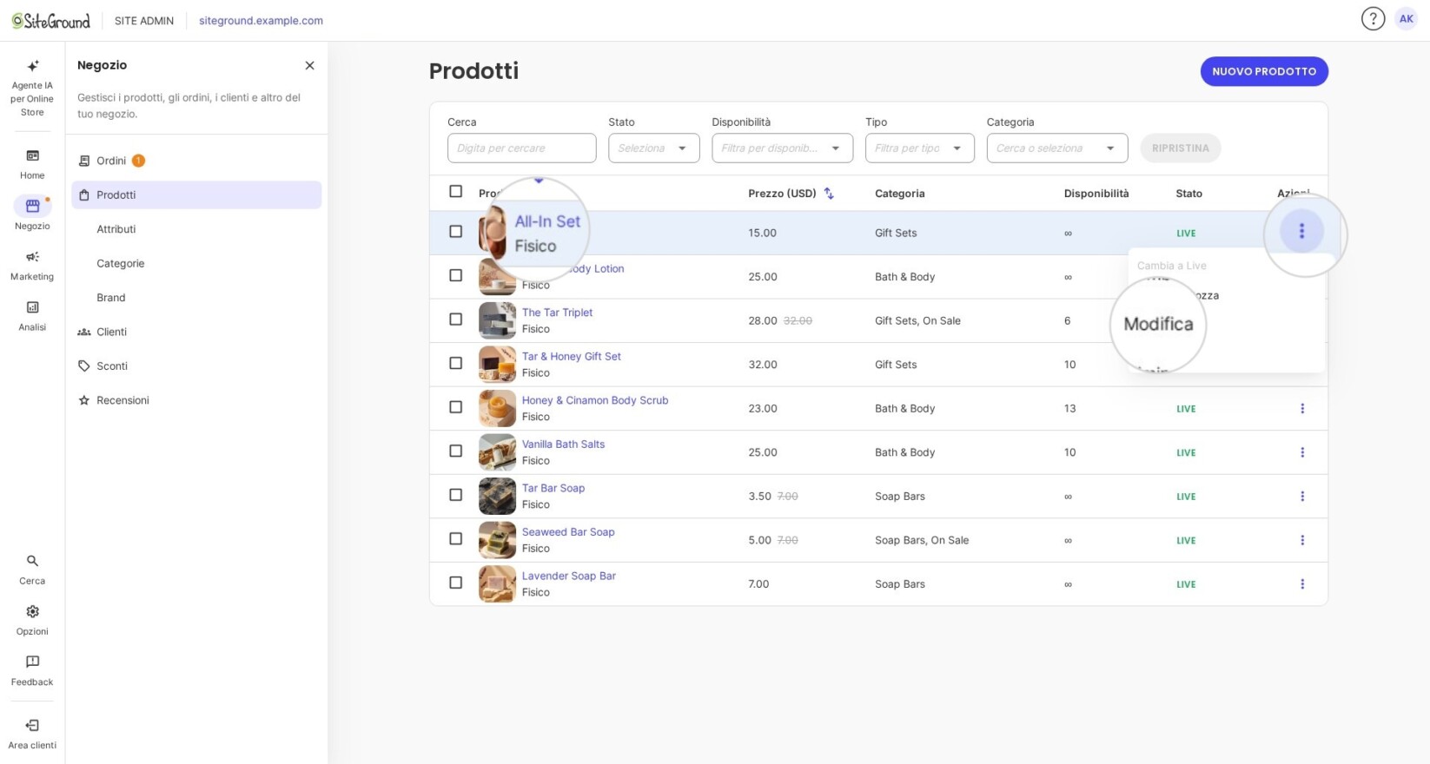Close the Negozio panel

309,65
